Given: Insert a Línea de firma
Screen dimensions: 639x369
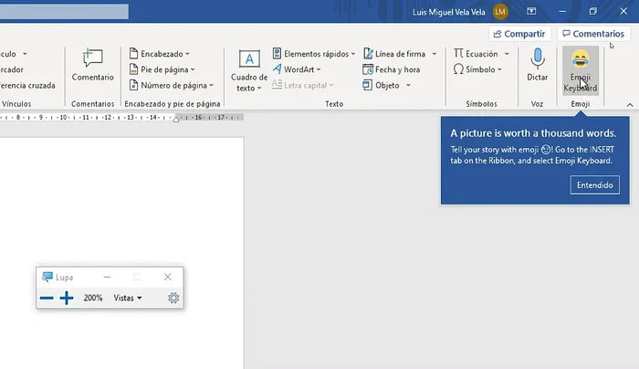Looking at the screenshot, I should tap(394, 53).
